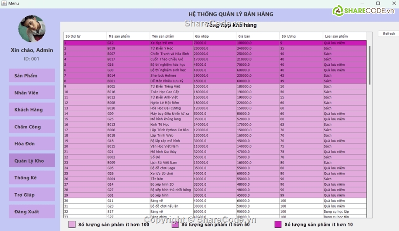Screen dimensions: 399x231
Task: Click the Giá bán column header
Action: [x=257, y=36]
